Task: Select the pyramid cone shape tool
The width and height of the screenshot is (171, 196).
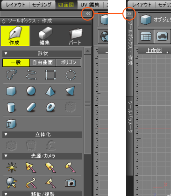Action: point(50,91)
